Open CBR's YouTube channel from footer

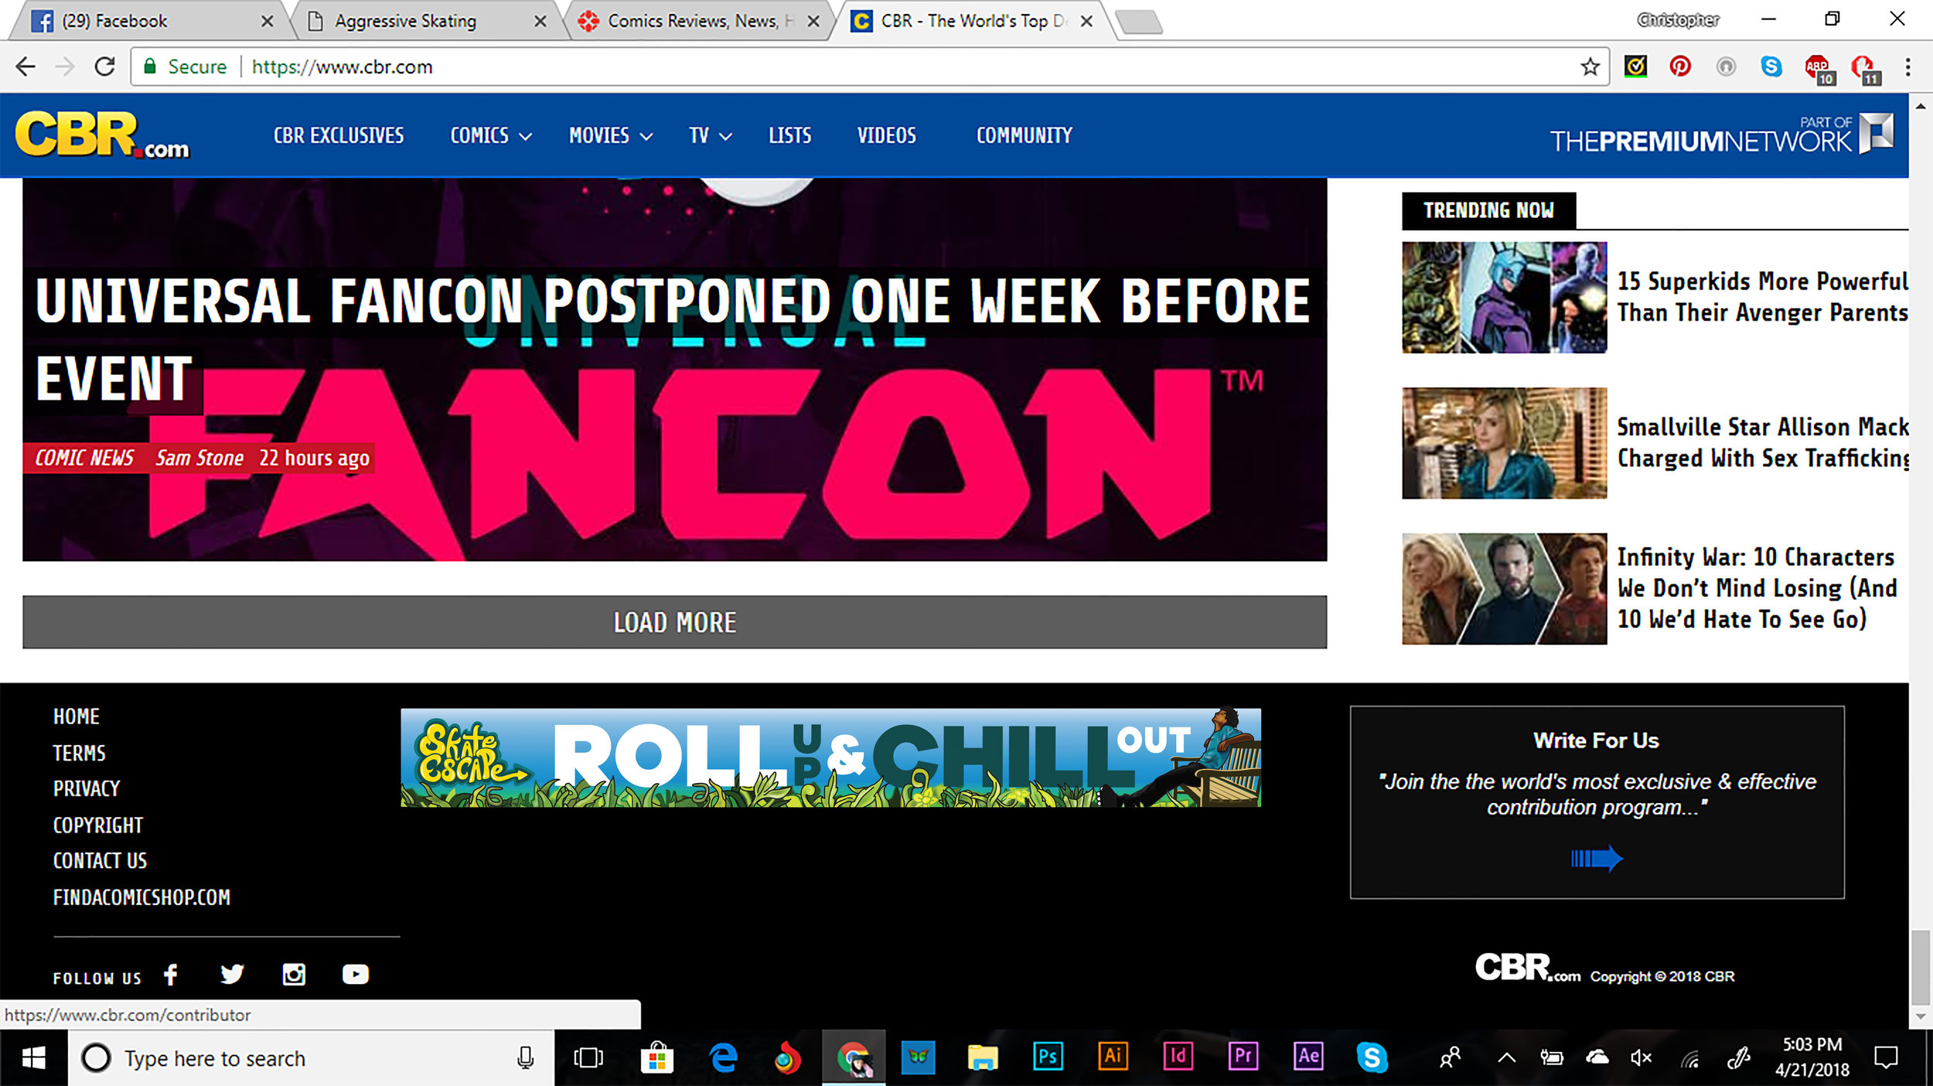click(356, 974)
